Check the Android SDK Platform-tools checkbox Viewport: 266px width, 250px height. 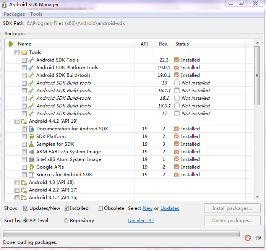coord(24,68)
